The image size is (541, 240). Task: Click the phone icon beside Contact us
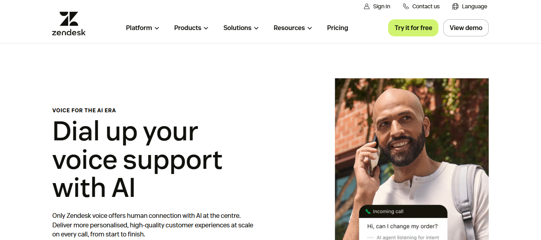point(406,6)
